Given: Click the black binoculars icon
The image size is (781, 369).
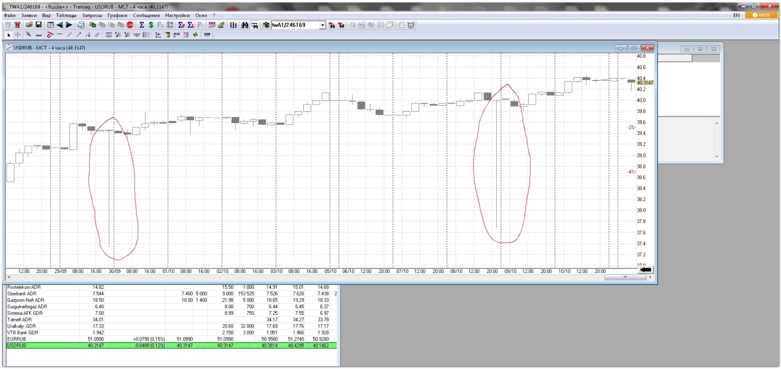Looking at the screenshot, I should (245, 25).
